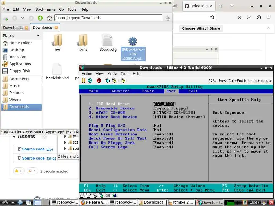Click the show desktop windows icon on taskbar
This screenshot has width=275, height=206.
tap(28, 203)
